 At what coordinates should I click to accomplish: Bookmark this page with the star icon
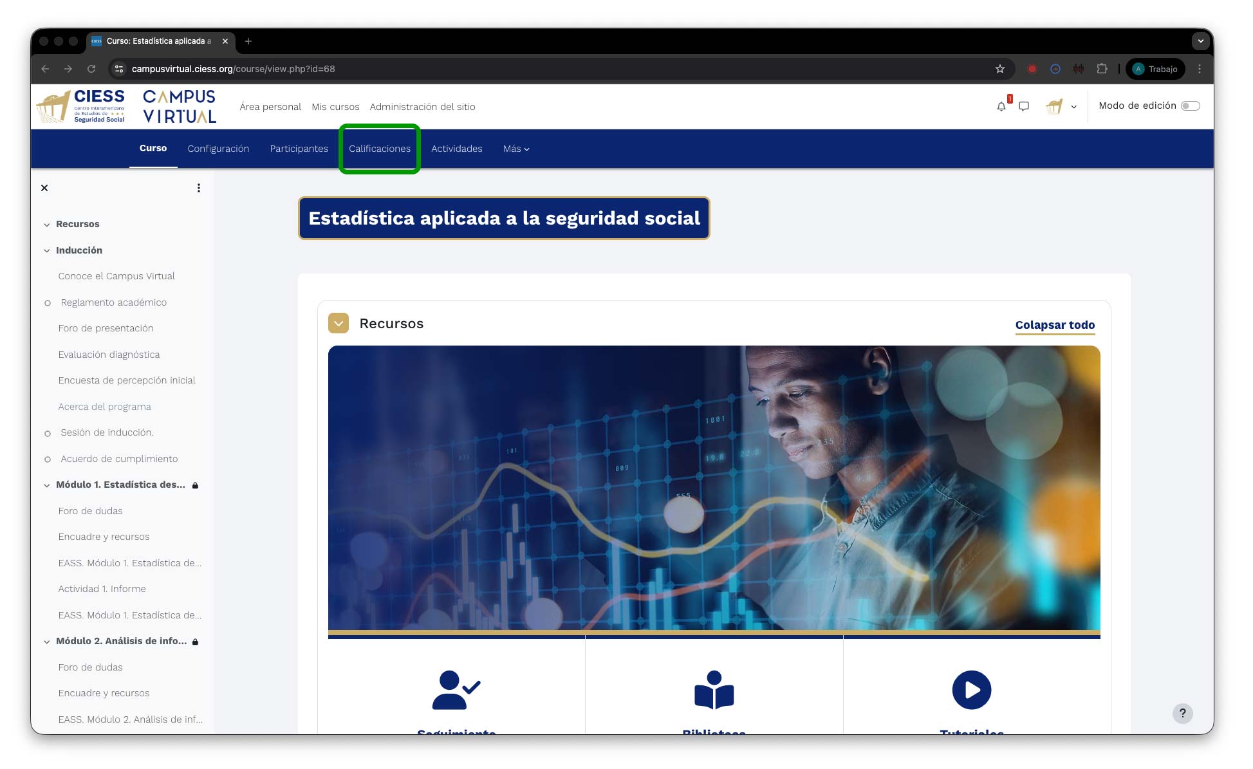tap(999, 69)
